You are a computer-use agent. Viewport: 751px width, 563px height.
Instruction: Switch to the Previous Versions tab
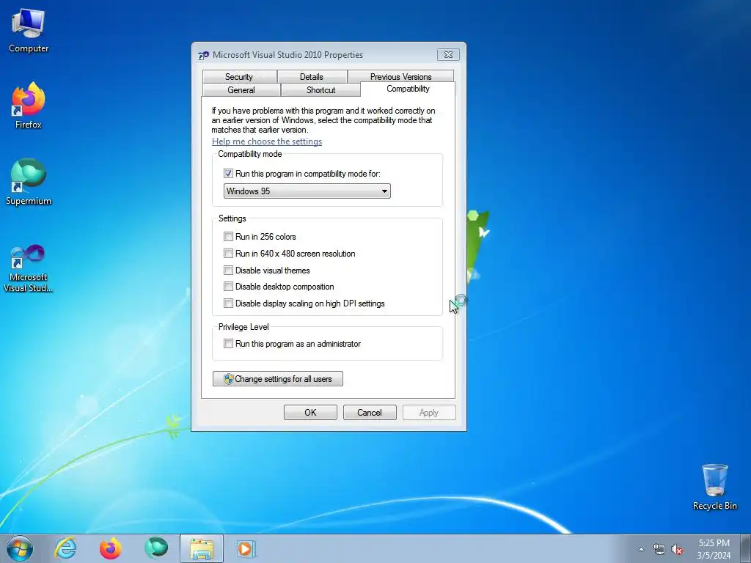click(401, 76)
